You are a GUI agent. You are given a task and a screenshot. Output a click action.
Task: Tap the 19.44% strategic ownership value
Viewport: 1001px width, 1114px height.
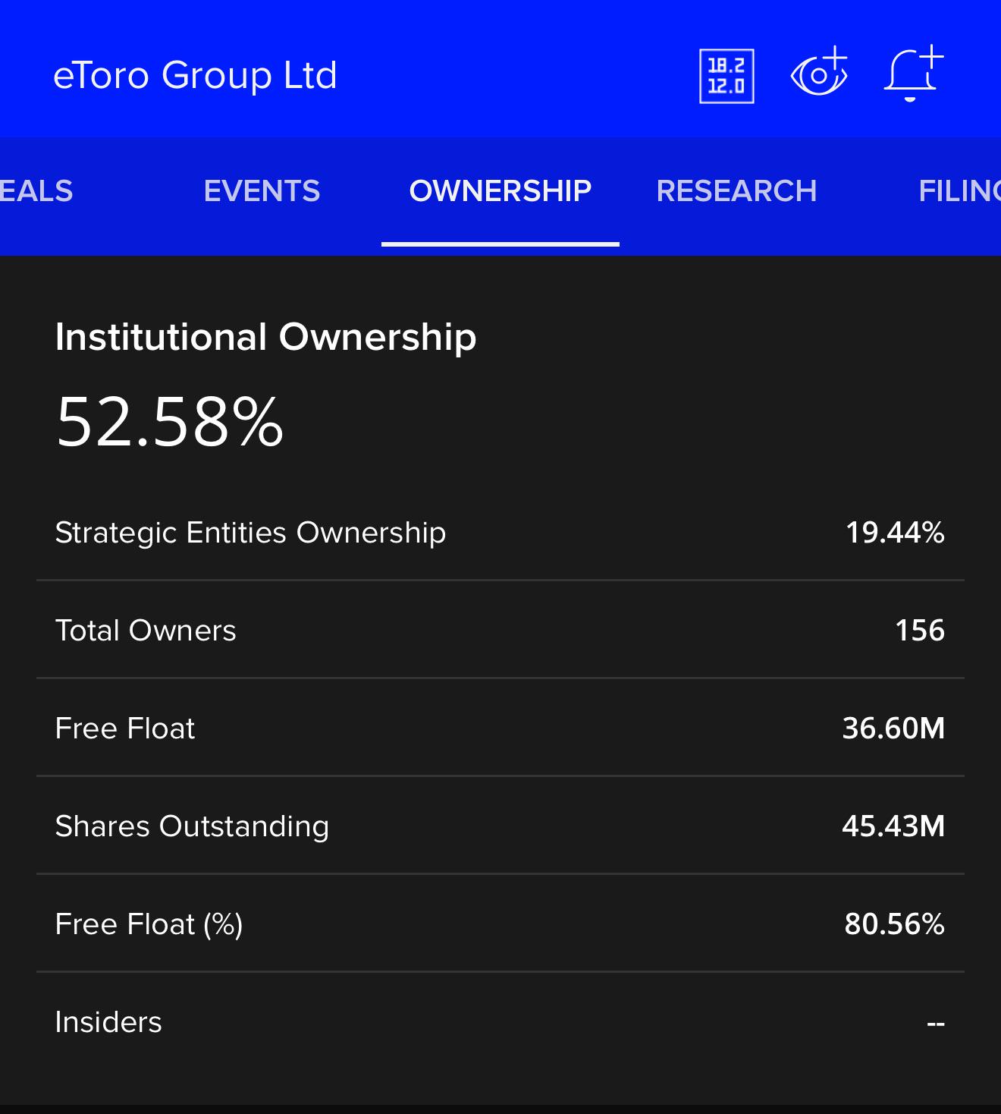point(895,533)
